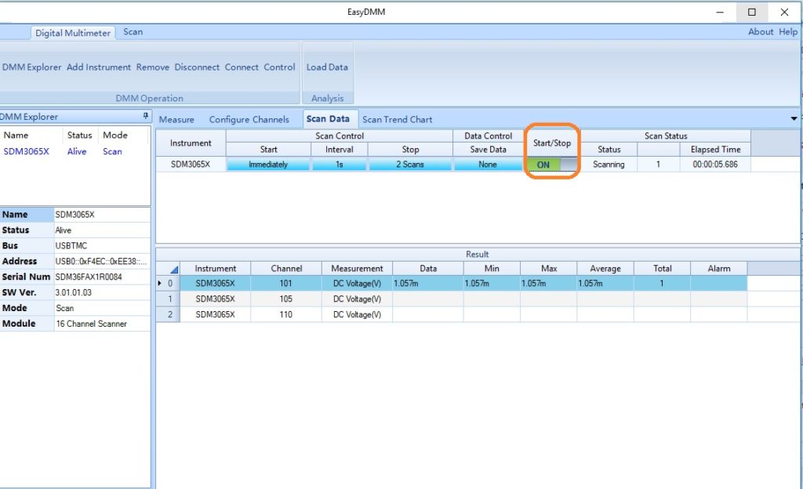Click Add Instrument in DMM Operation

coord(99,67)
